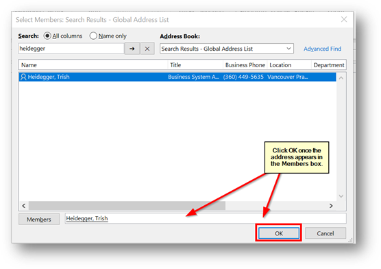
Task: Click the Members button
Action: point(39,220)
